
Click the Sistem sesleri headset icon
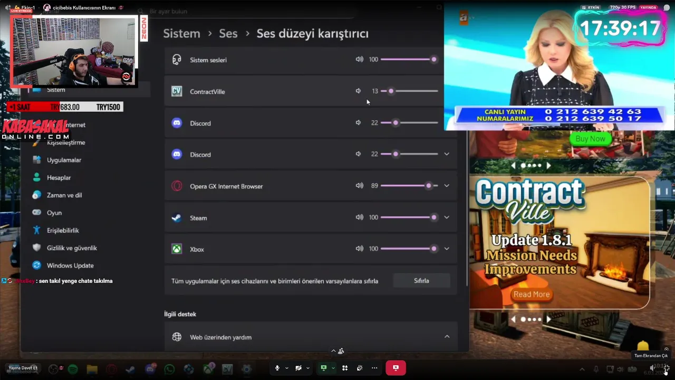tap(177, 60)
